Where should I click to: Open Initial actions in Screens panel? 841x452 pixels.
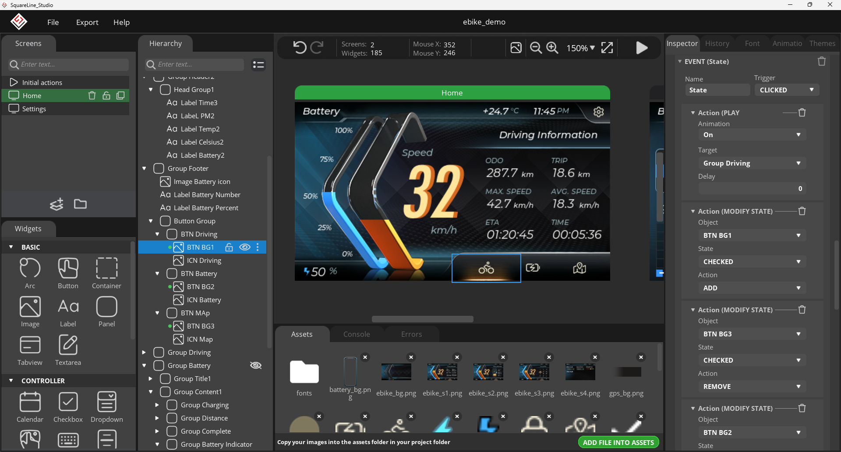66,82
